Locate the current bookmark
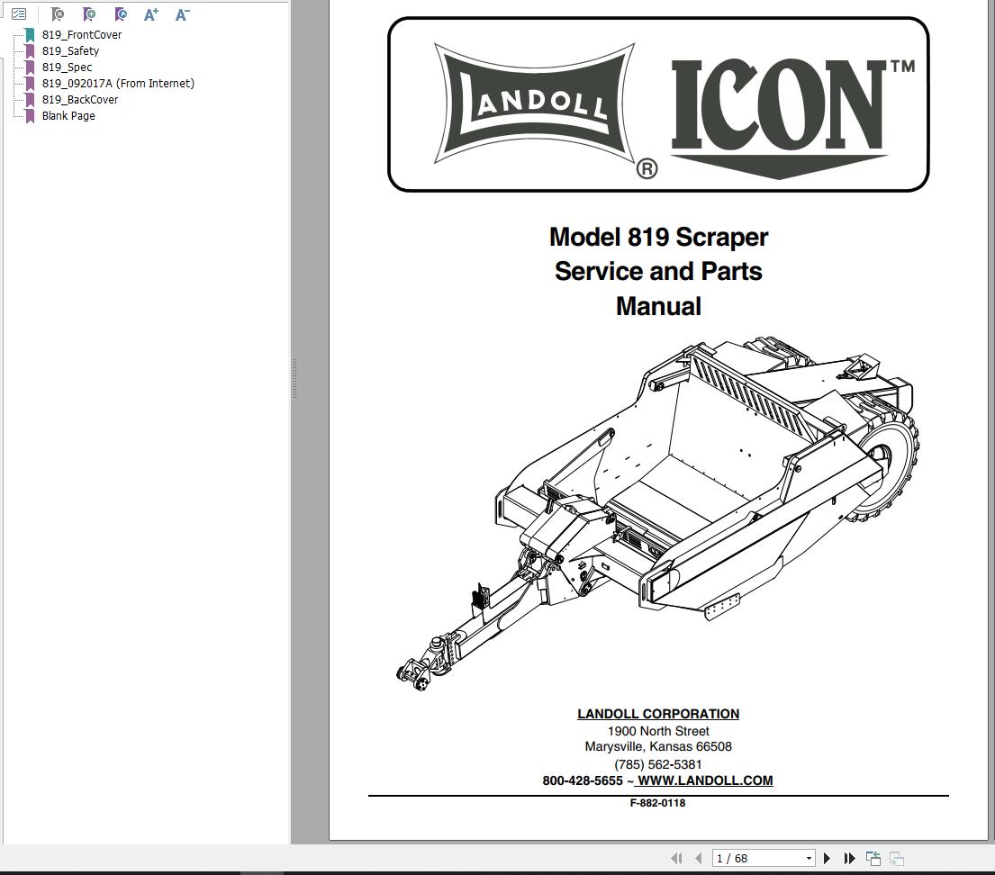The height and width of the screenshot is (875, 995). pos(120,14)
